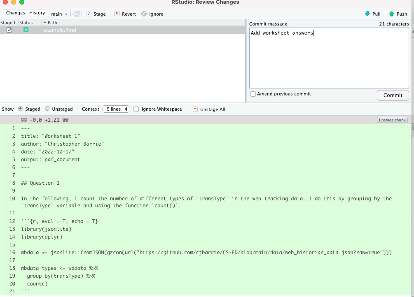Screen dimensions: 414x297
Task: Click the Unstage chunk button
Action: (392, 120)
